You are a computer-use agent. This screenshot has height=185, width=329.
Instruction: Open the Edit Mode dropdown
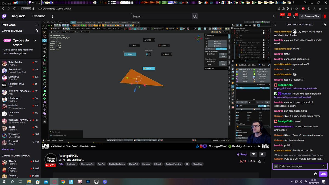[56, 29]
